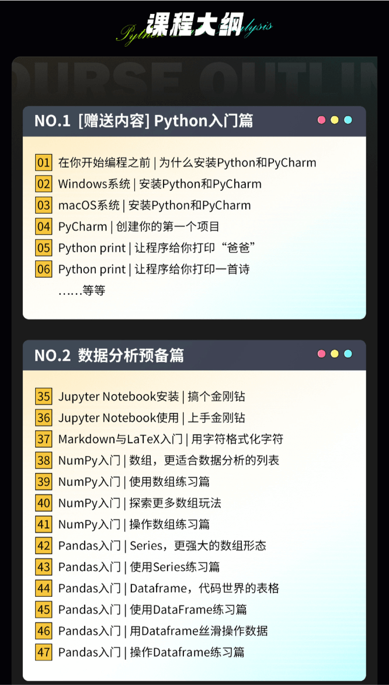Click the 38 number badge
This screenshot has width=389, height=685.
[x=43, y=460]
